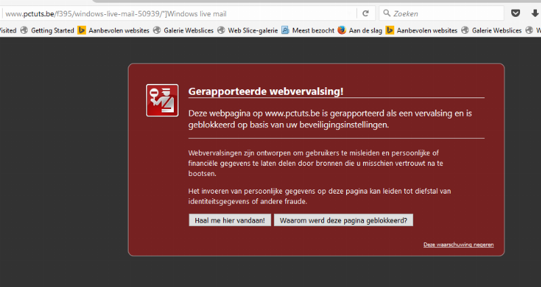The image size is (541, 287).
Task: Click Waarom werd deze pagina geblokkeerd? button
Action: pos(344,220)
